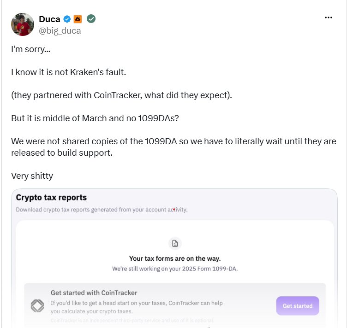Click the "Very shitty" tweet line

coord(32,176)
